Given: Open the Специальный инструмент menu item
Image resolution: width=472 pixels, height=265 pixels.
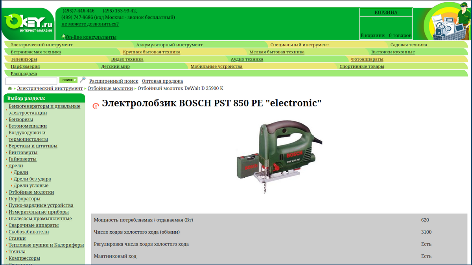Looking at the screenshot, I should (300, 45).
